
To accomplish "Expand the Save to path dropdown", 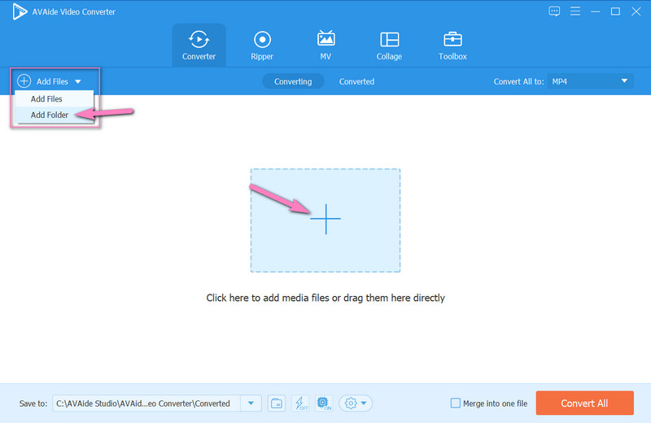I will point(251,403).
